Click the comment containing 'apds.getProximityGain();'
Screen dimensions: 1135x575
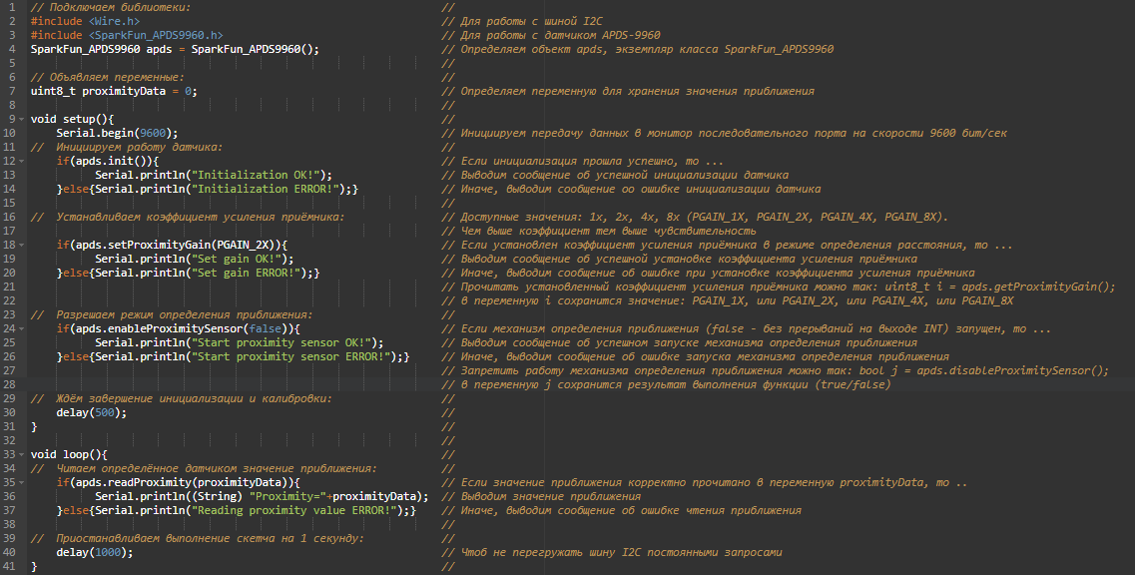click(779, 287)
